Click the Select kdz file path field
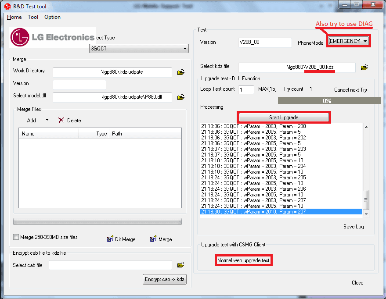 click(297, 68)
